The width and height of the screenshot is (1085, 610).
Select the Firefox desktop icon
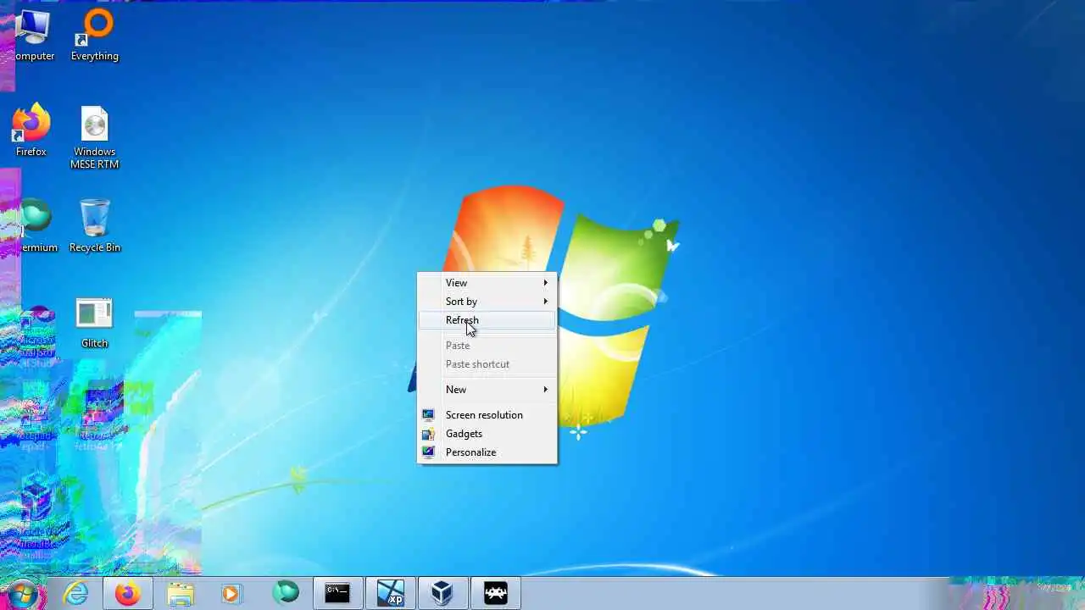pyautogui.click(x=31, y=131)
